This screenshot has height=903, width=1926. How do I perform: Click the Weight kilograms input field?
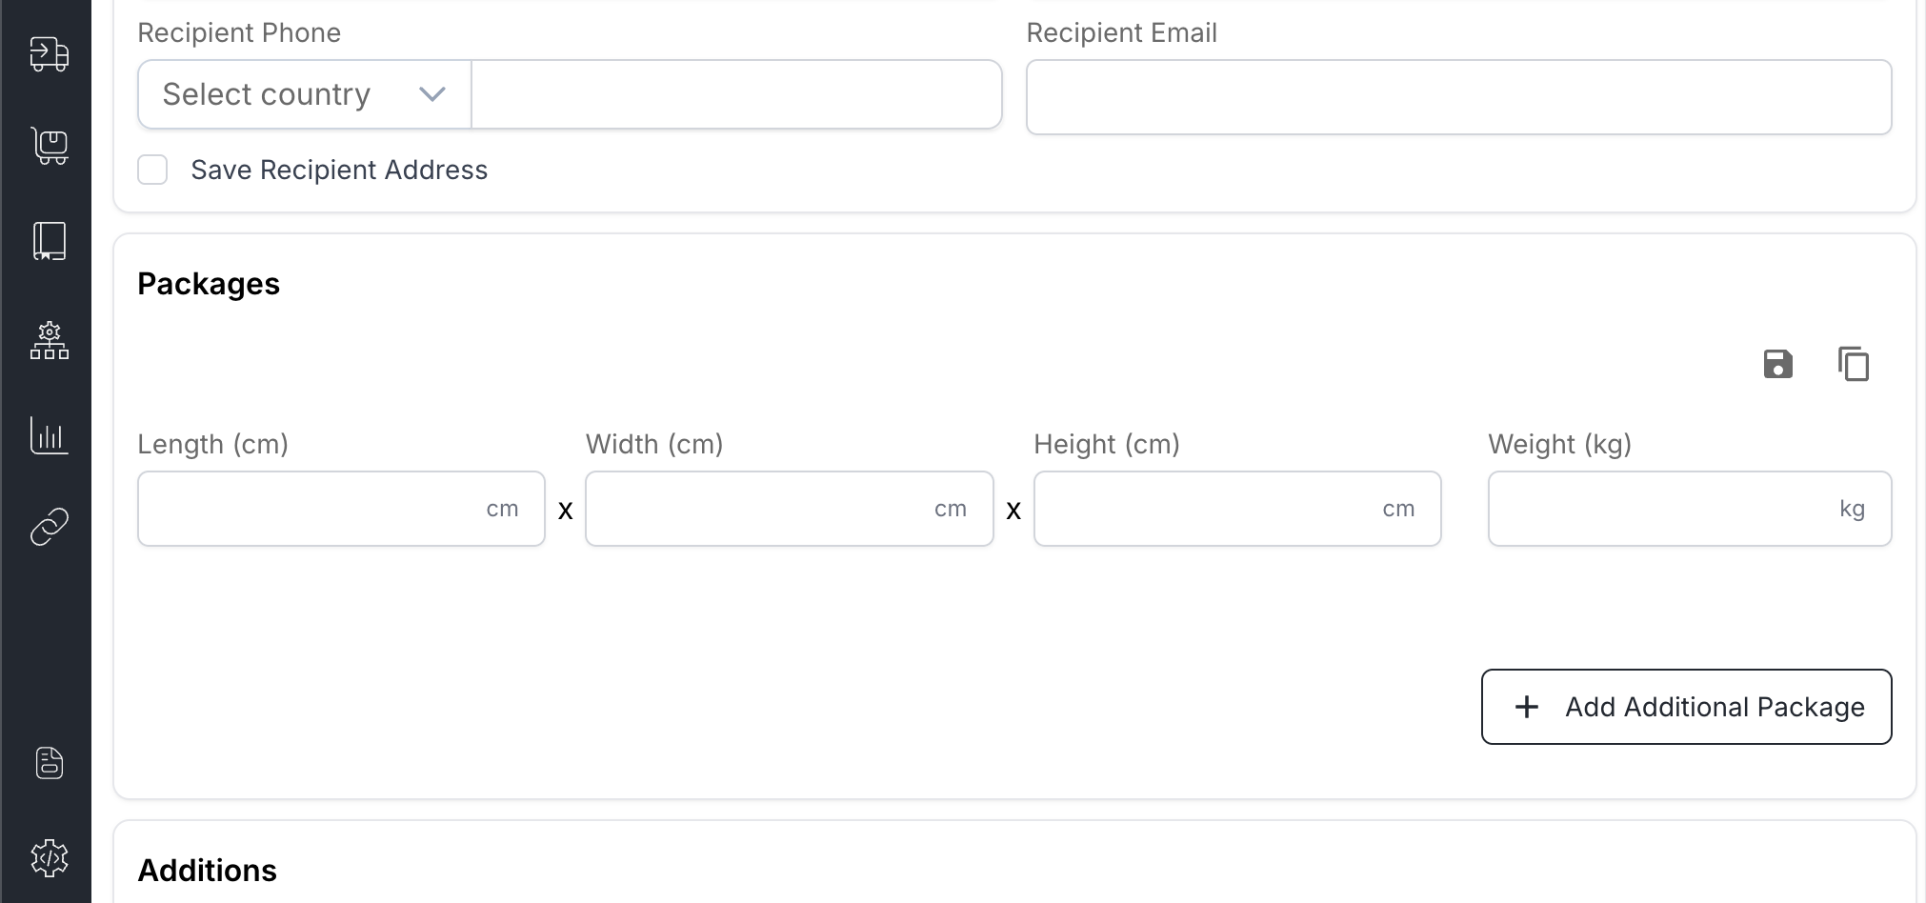point(1689,509)
